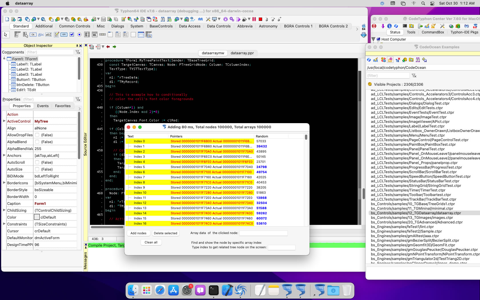Expand the Constraints property row
Image resolution: width=480 pixels, height=300 pixels.
[x=4, y=224]
